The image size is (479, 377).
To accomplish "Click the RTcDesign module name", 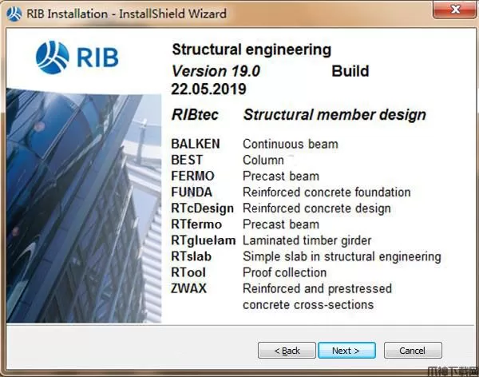I will [203, 208].
